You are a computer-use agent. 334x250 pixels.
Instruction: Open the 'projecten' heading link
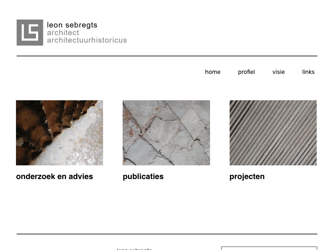pyautogui.click(x=247, y=177)
